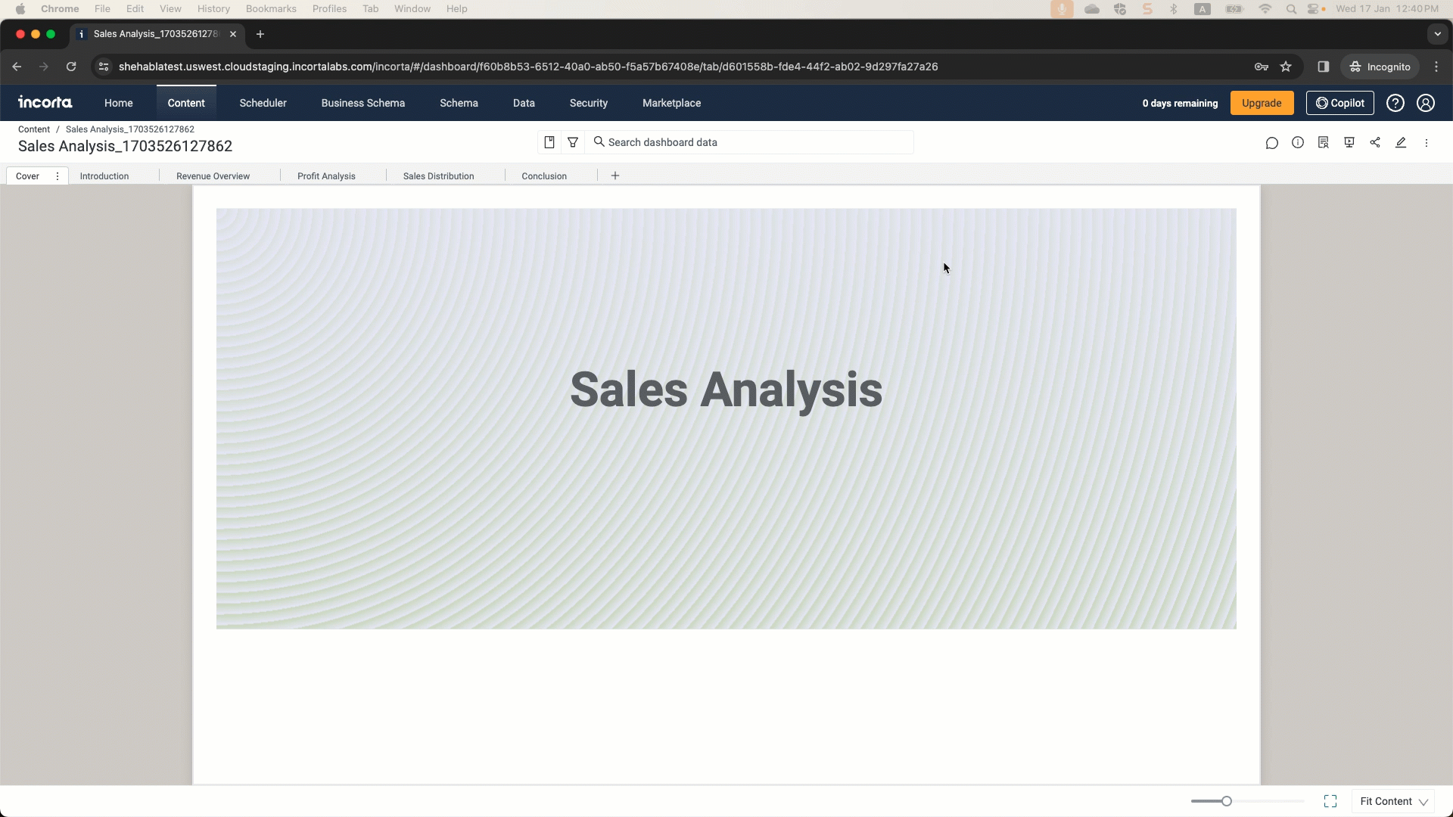Open the dashboard filter funnel icon
1453x817 pixels.
[x=573, y=142]
